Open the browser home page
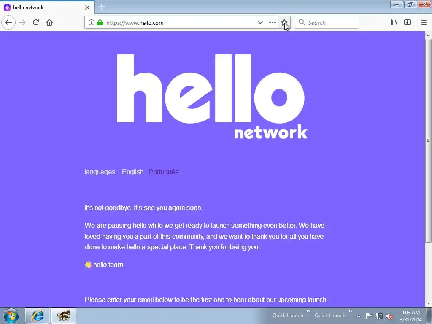The image size is (432, 324). point(49,22)
